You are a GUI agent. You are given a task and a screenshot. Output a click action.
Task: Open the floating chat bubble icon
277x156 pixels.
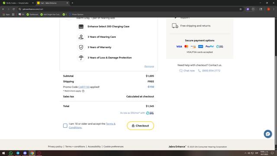(268, 134)
